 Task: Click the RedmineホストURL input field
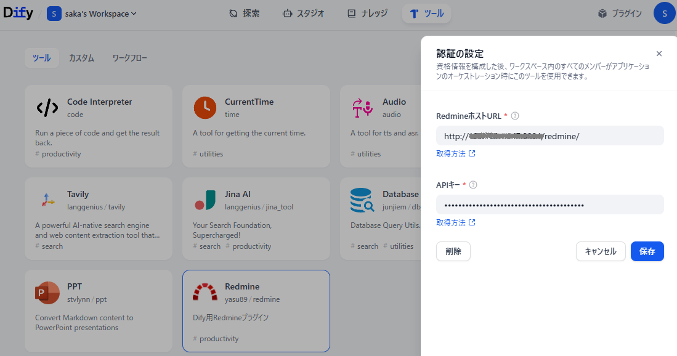click(x=549, y=136)
